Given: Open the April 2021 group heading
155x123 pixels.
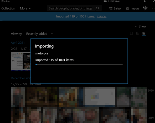Looking at the screenshot, I should (18, 43).
